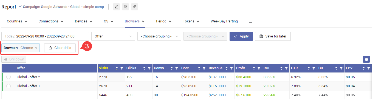Open the Cost column filter funnel
Screen dimensions: 373x99
tap(204, 68)
